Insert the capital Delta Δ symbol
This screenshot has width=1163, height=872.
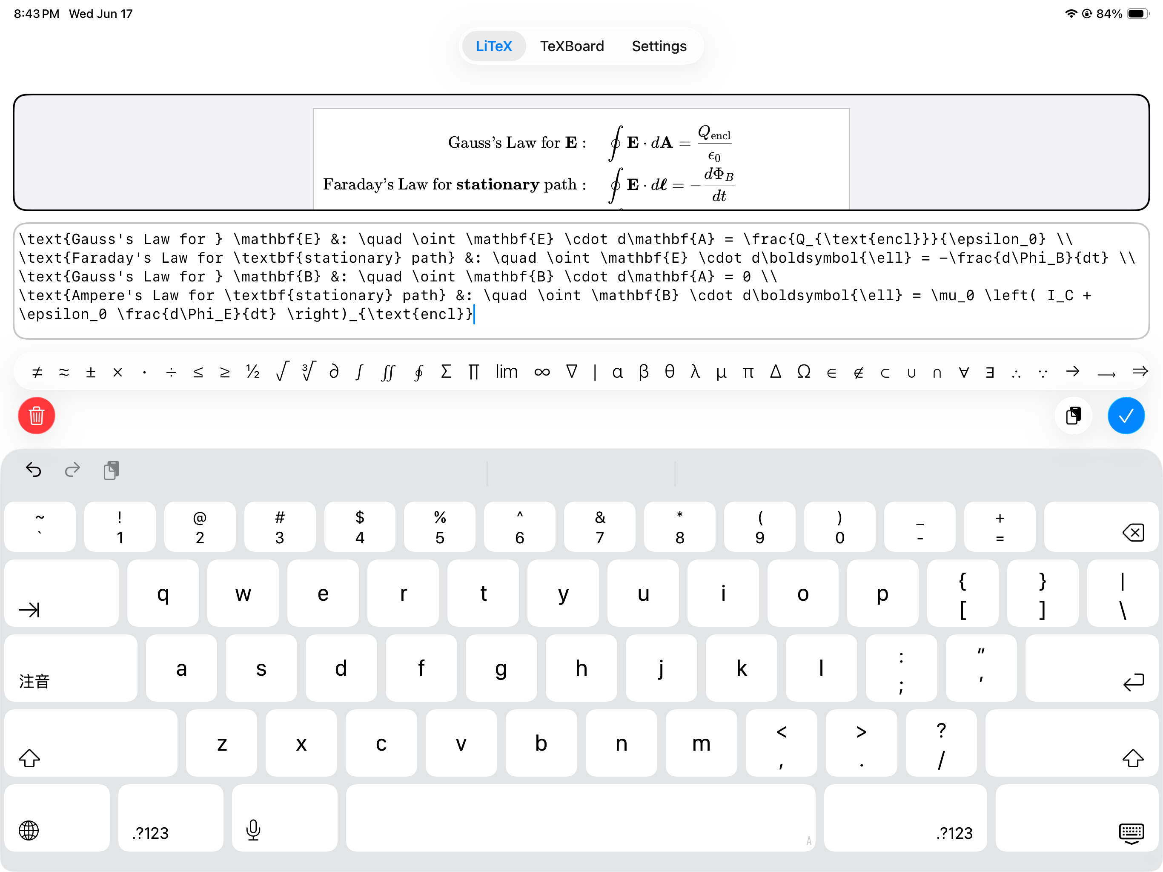pos(776,372)
